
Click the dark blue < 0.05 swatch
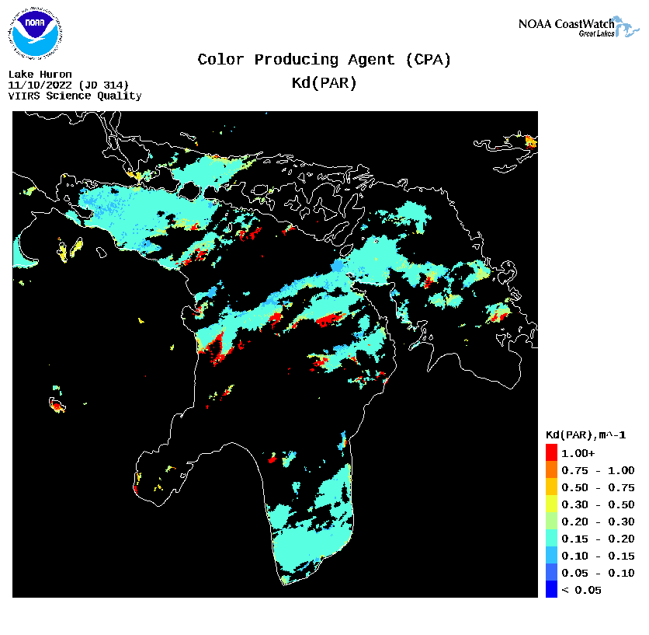551,589
